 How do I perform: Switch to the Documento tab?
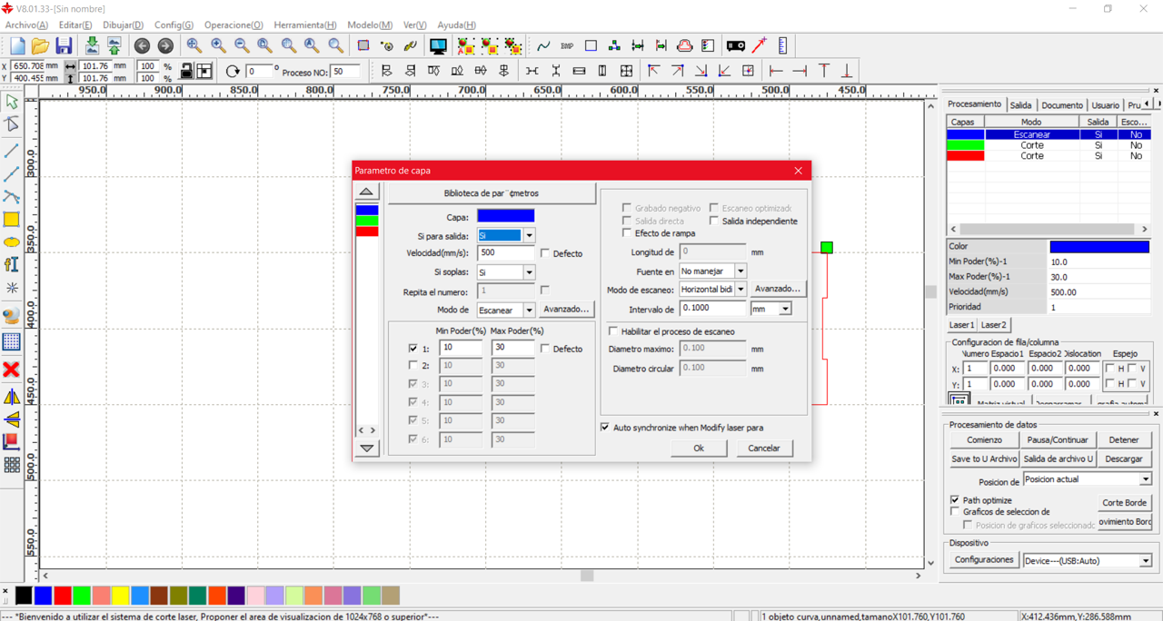[x=1062, y=105]
